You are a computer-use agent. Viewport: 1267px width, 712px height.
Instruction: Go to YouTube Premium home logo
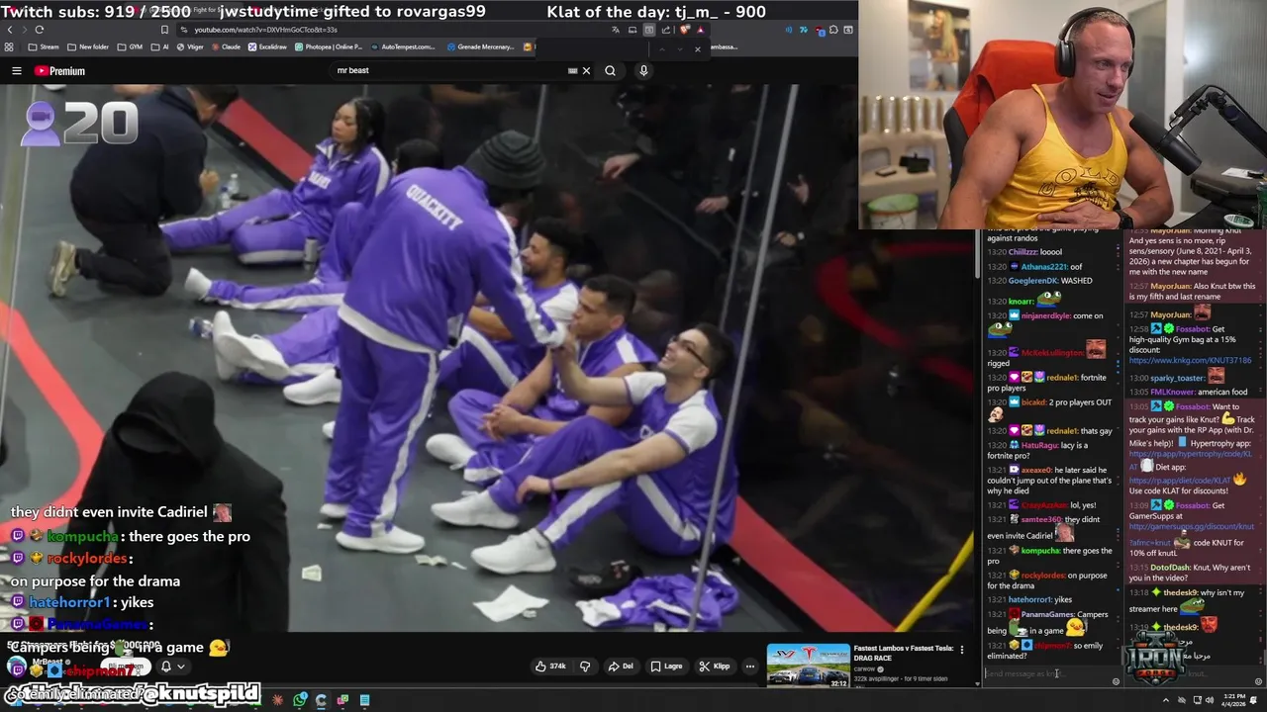[59, 71]
